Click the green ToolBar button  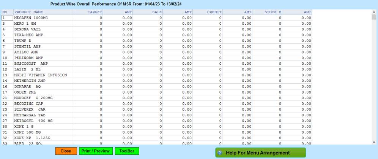point(127,151)
